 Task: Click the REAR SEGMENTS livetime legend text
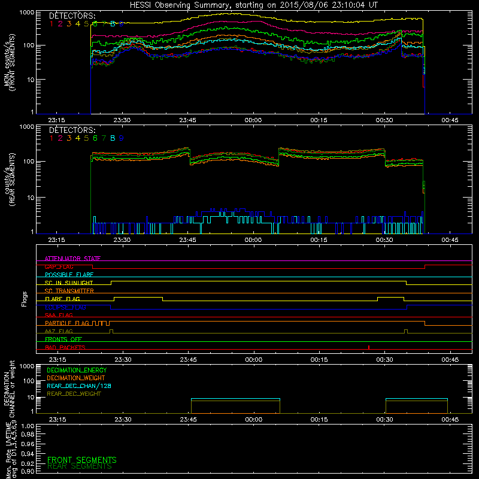tap(80, 466)
